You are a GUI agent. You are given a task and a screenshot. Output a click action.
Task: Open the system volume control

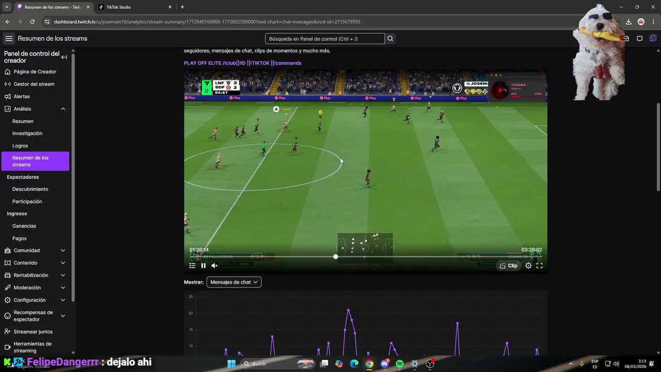click(x=616, y=364)
